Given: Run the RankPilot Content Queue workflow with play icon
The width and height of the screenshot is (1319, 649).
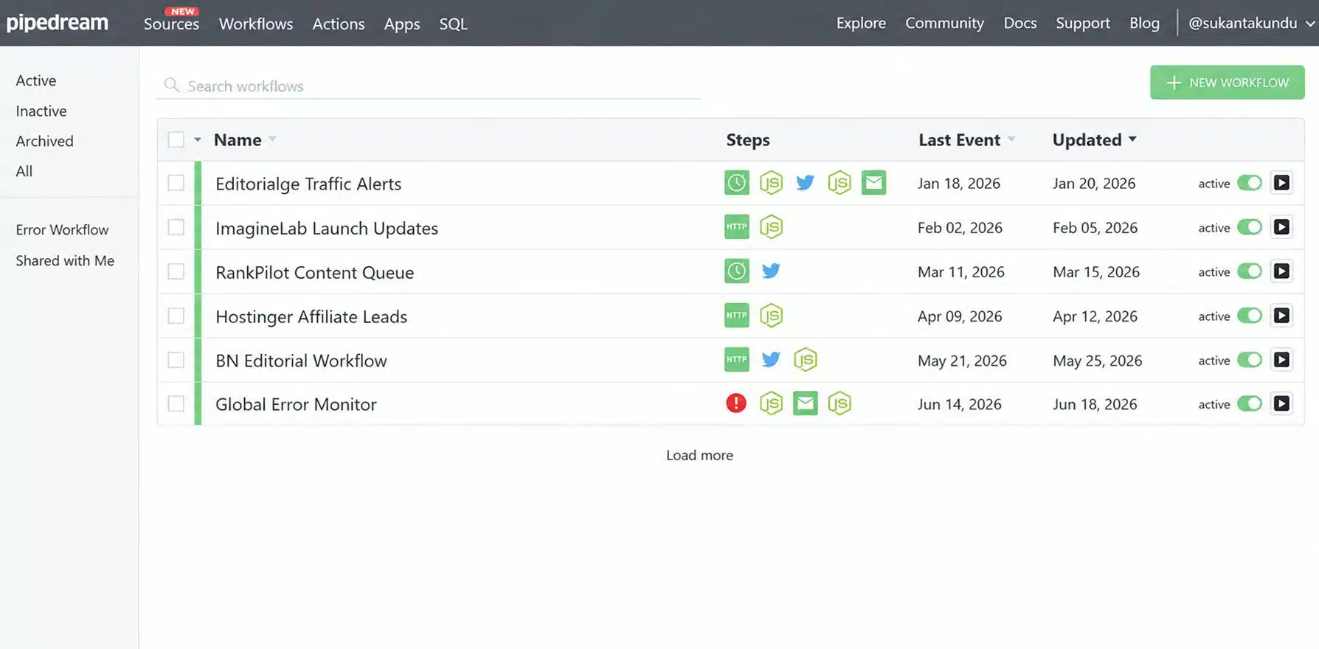Looking at the screenshot, I should (1281, 271).
